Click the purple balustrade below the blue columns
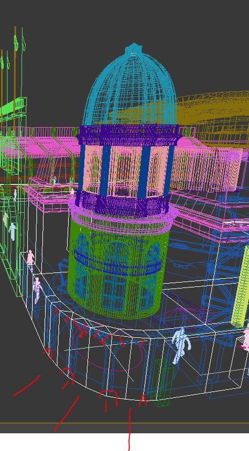Screen dimensions: 249x451 tap(122, 203)
